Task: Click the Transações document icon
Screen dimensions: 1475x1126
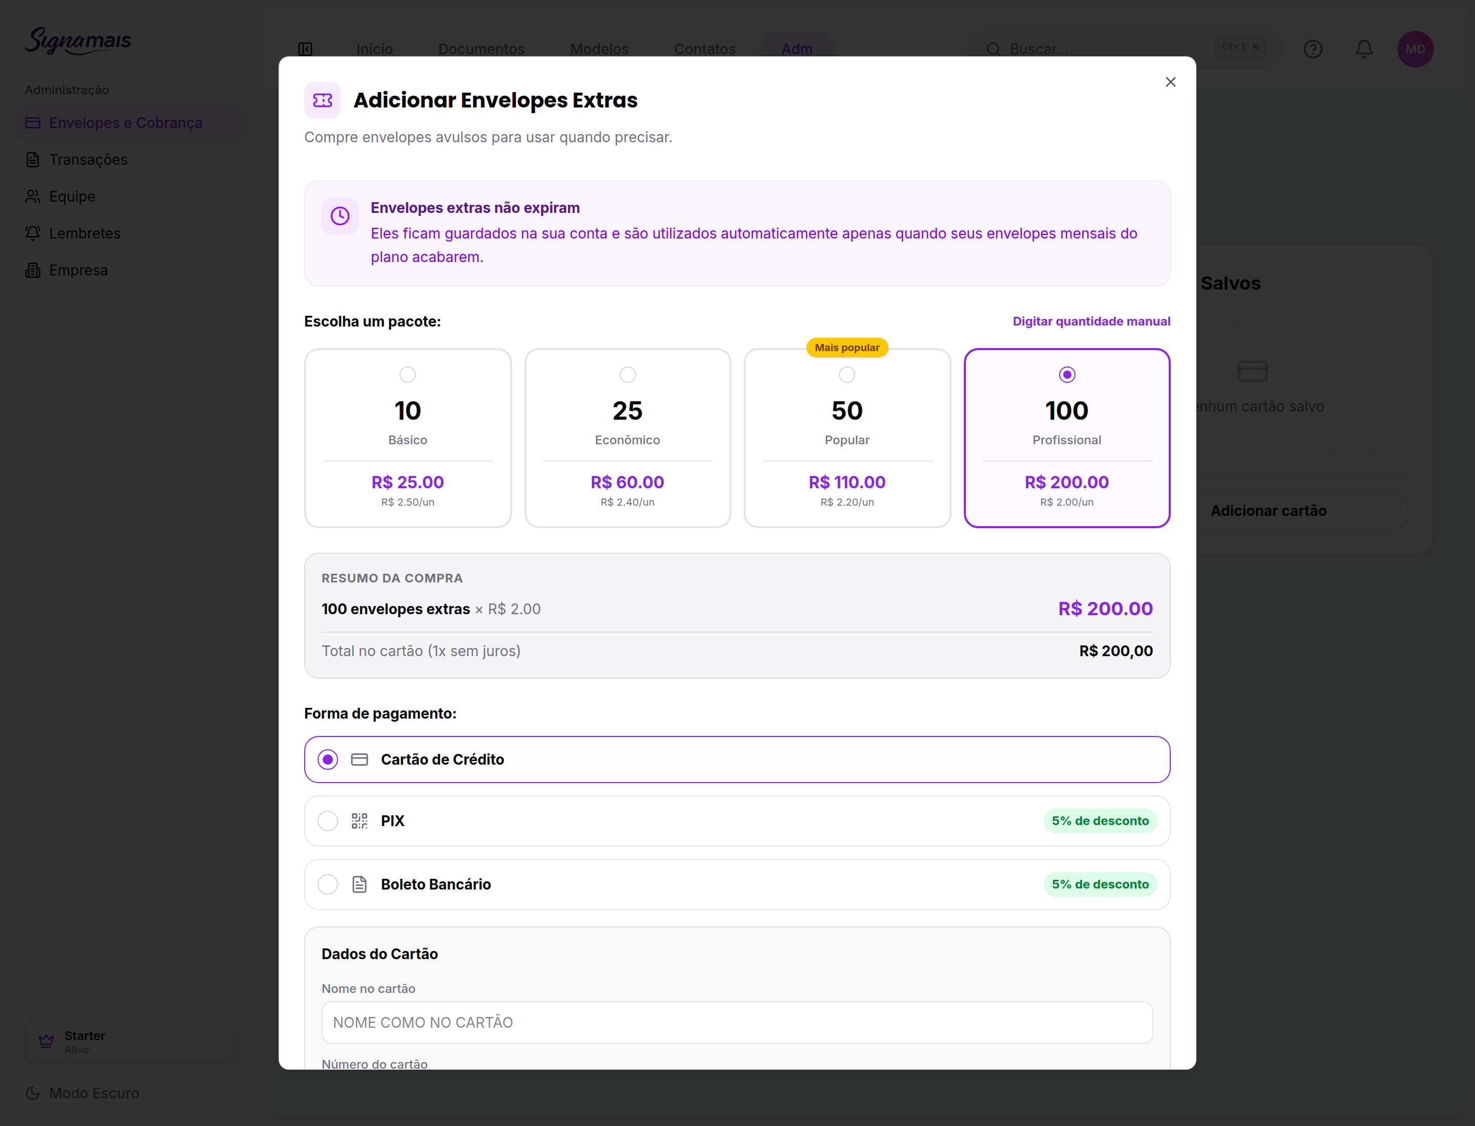Action: coord(33,160)
